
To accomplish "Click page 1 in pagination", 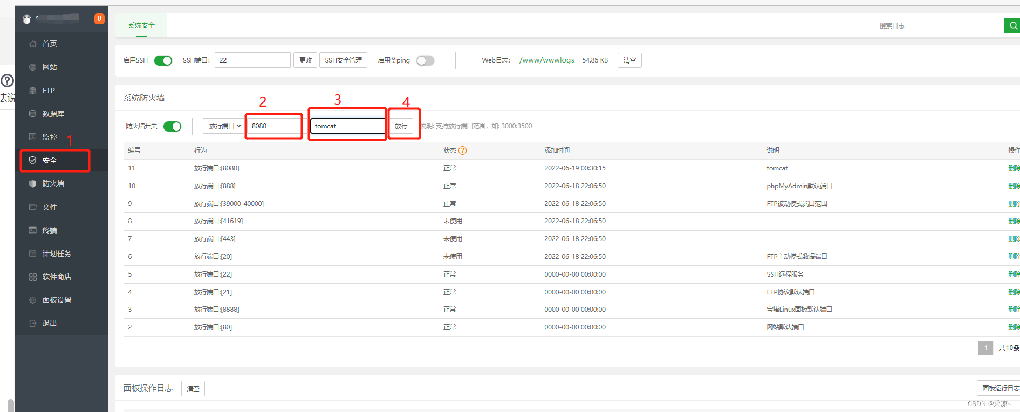I will [985, 348].
